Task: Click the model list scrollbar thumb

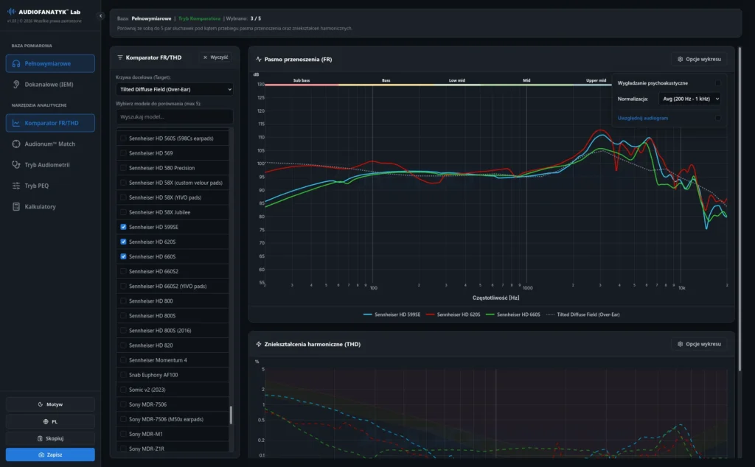Action: coord(231,415)
